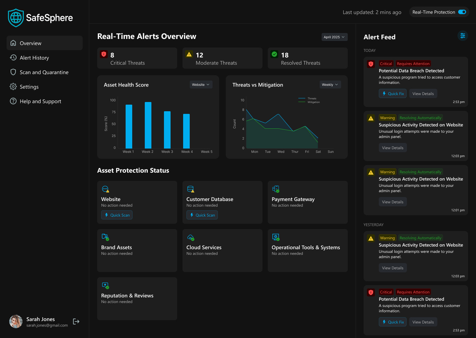
Task: Open the April 2025 month dropdown
Action: pyautogui.click(x=334, y=37)
